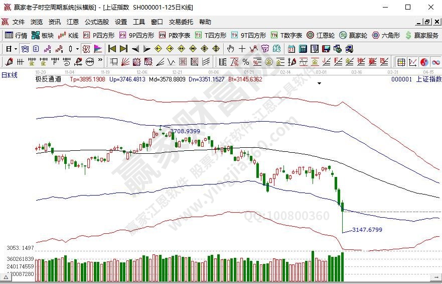Jump to first bar with skip-start arrow
The image size is (442, 284).
(112, 49)
